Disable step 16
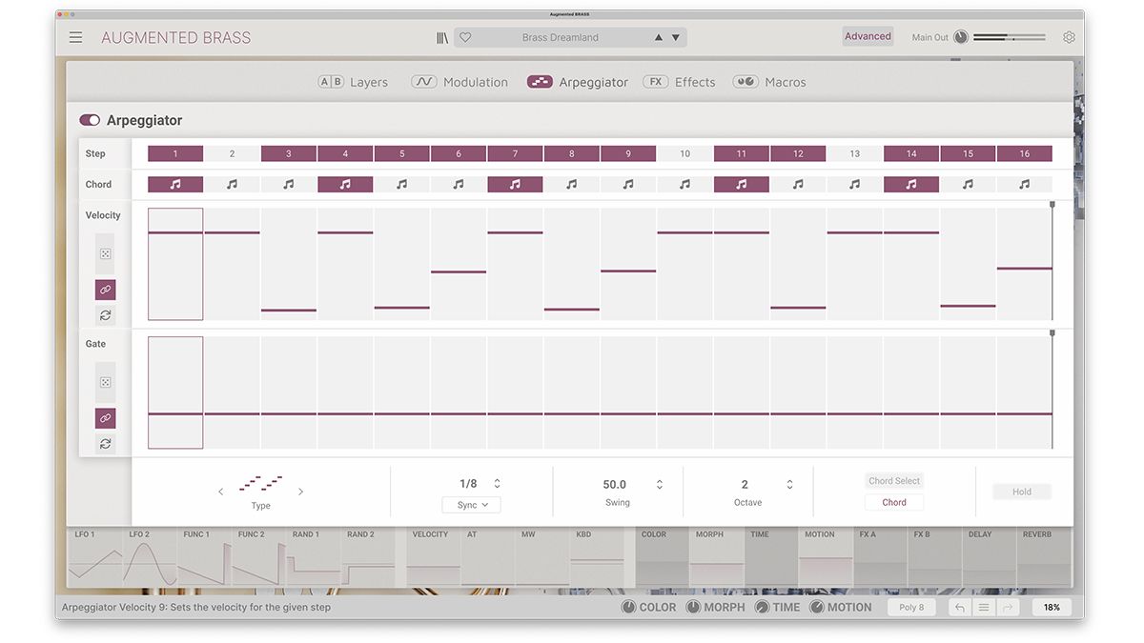This screenshot has width=1144, height=643. [x=1025, y=153]
